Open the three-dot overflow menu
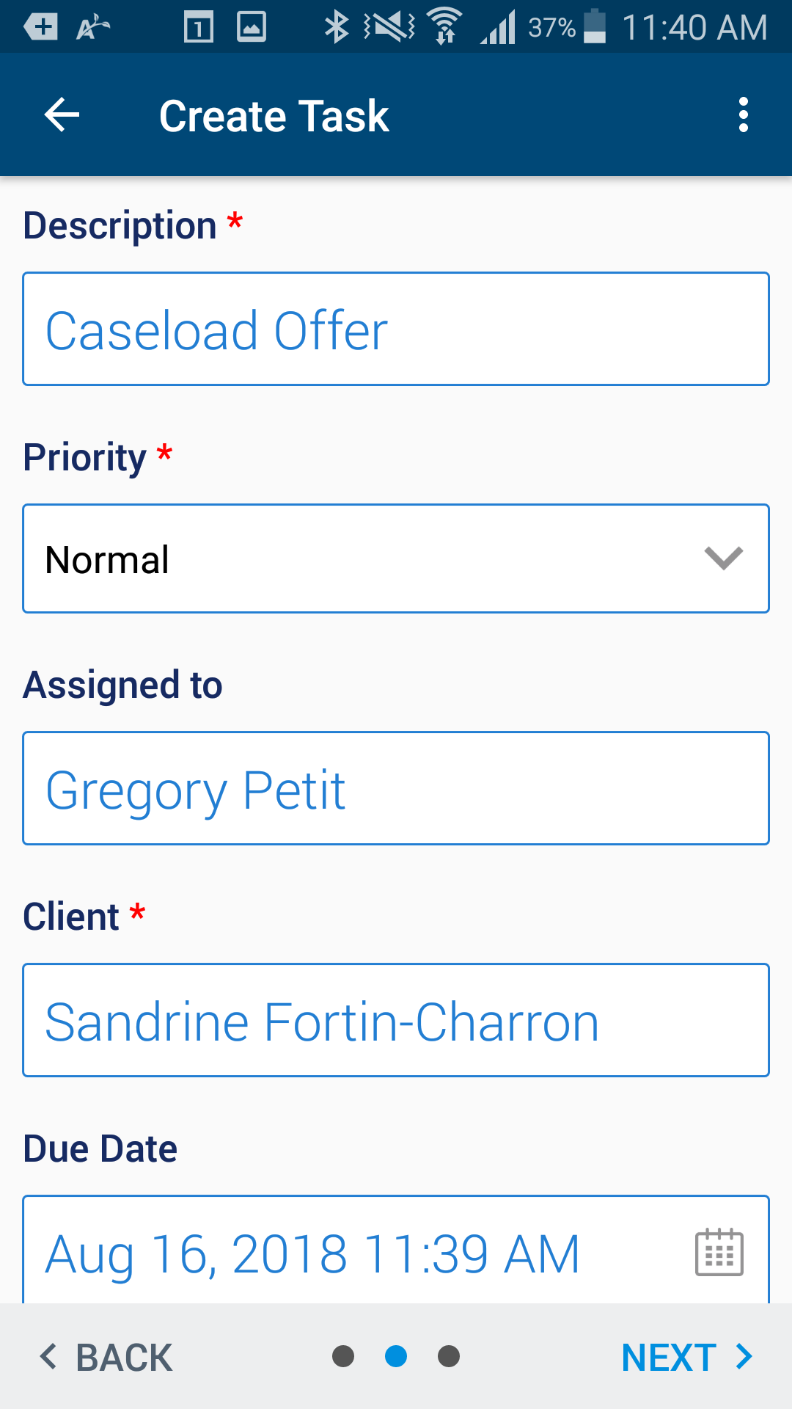 (x=744, y=115)
